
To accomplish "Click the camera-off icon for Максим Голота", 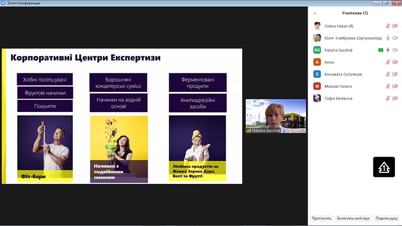I will coord(395,86).
